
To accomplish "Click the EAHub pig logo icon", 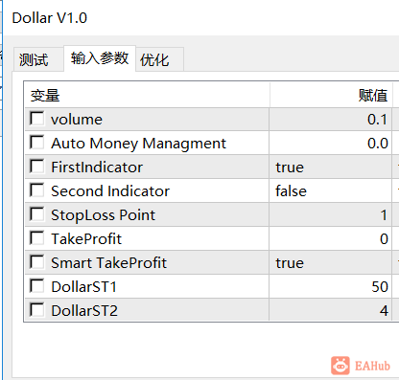I will coord(340,366).
